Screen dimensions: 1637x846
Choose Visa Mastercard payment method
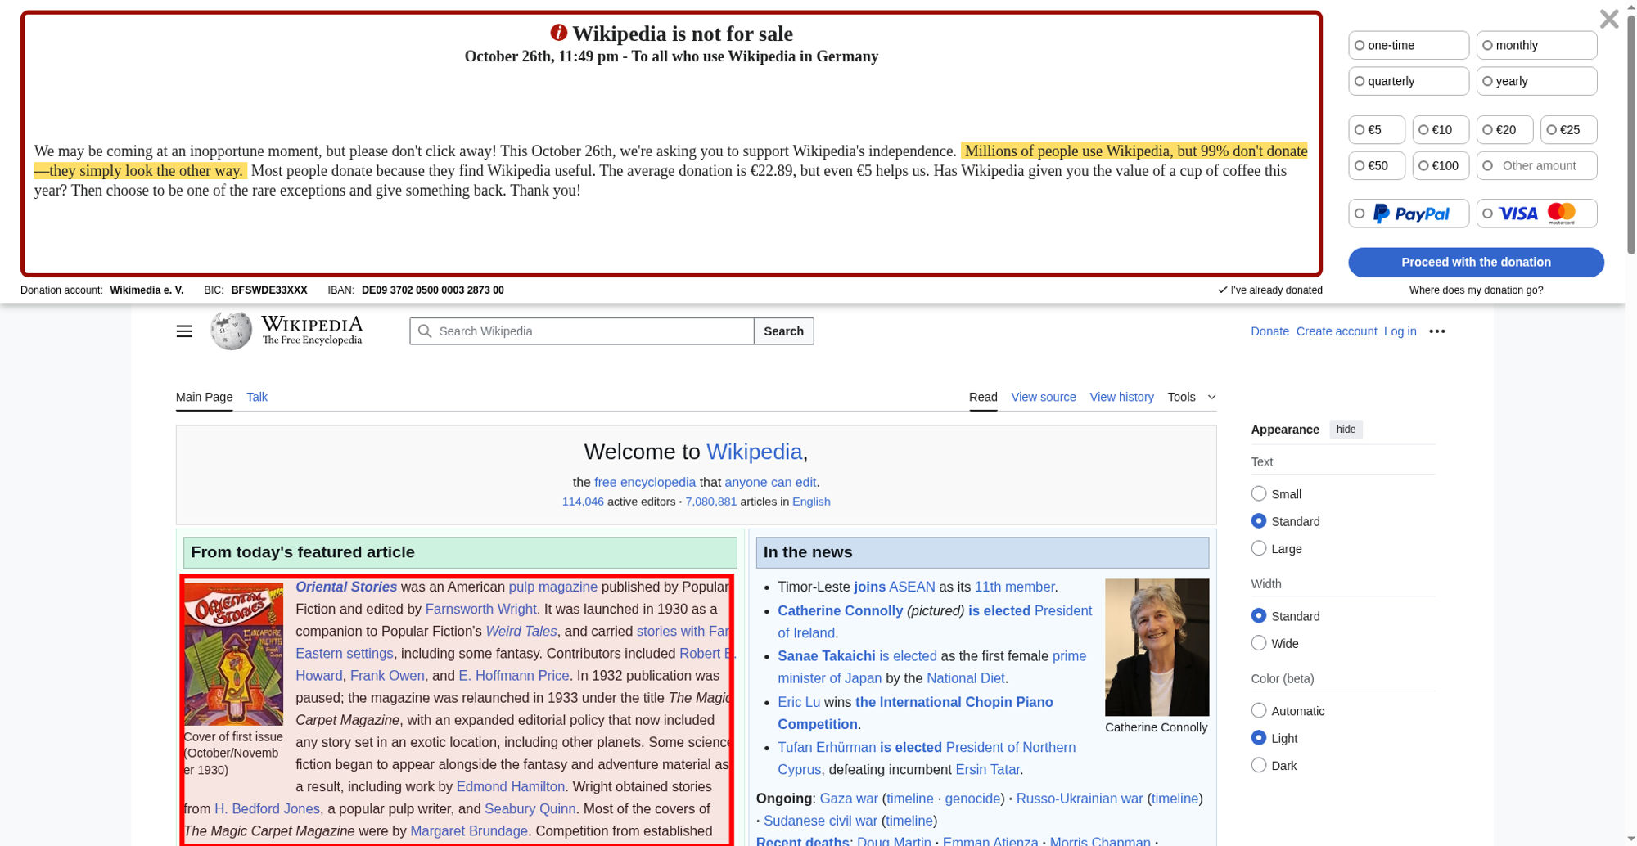(x=1536, y=214)
